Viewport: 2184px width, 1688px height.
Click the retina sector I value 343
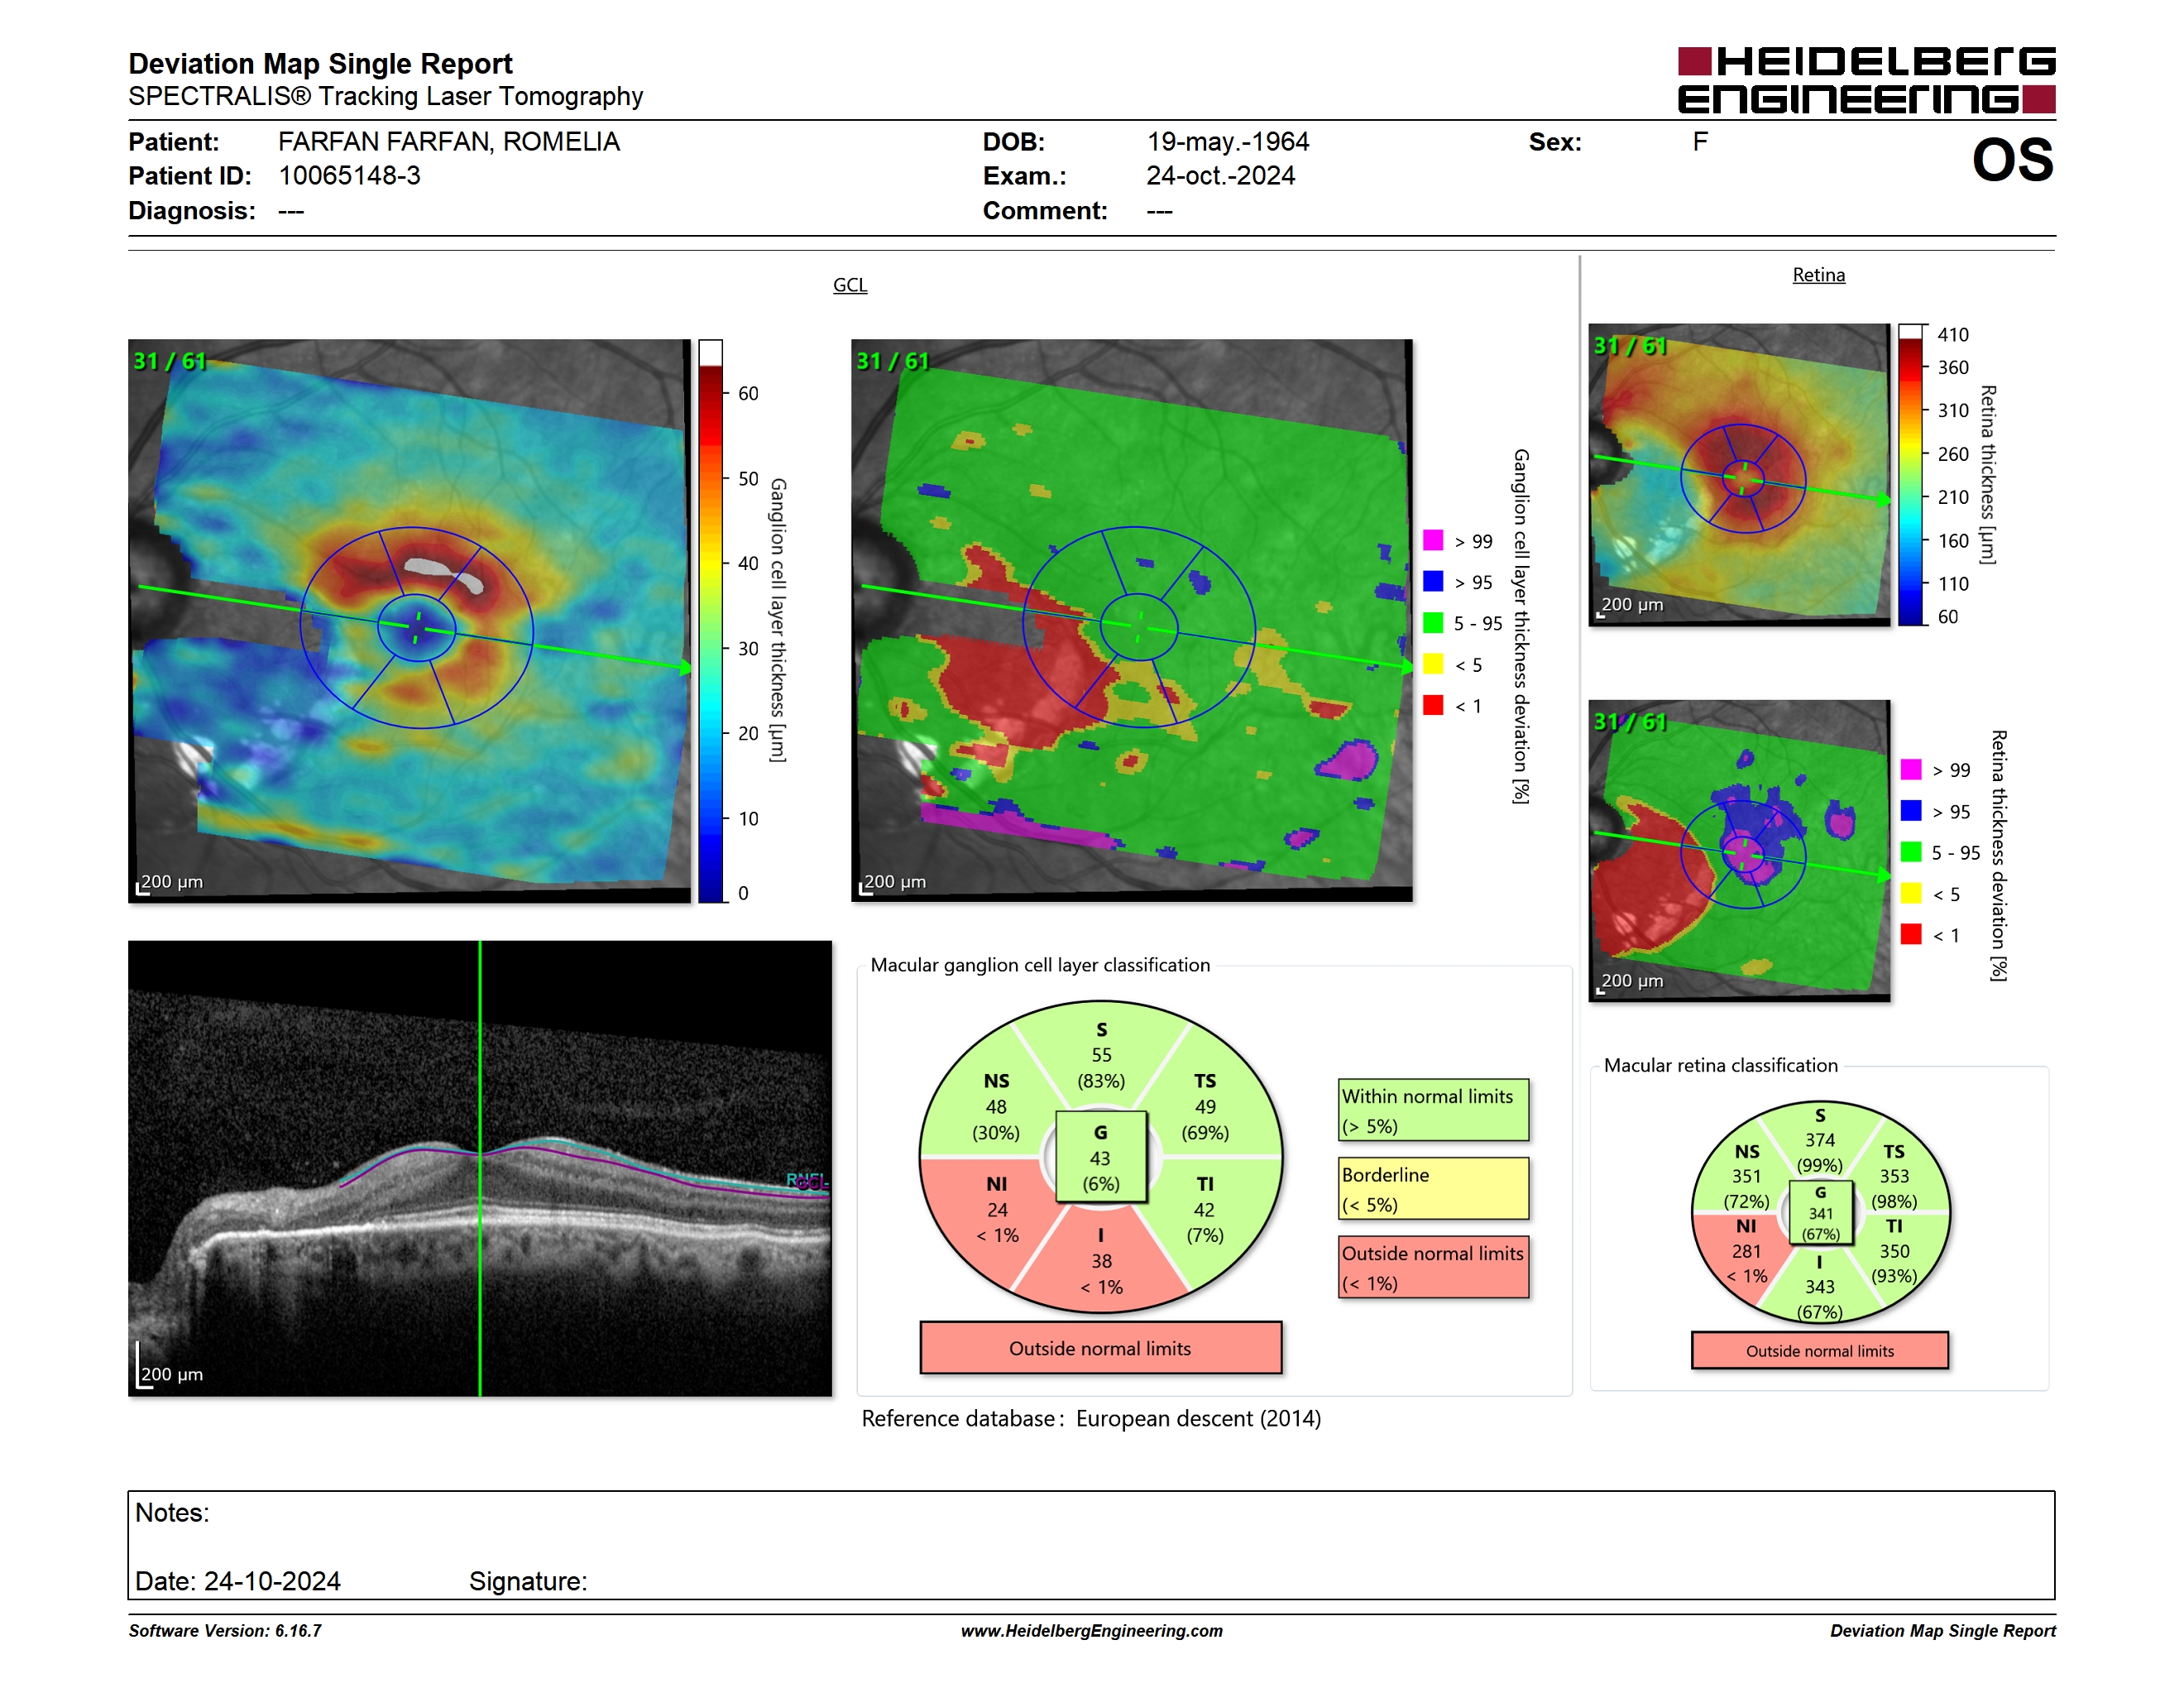[x=1819, y=1287]
